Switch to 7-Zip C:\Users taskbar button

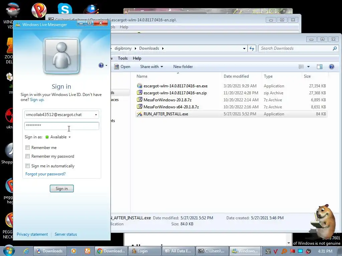pyautogui.click(x=212, y=251)
